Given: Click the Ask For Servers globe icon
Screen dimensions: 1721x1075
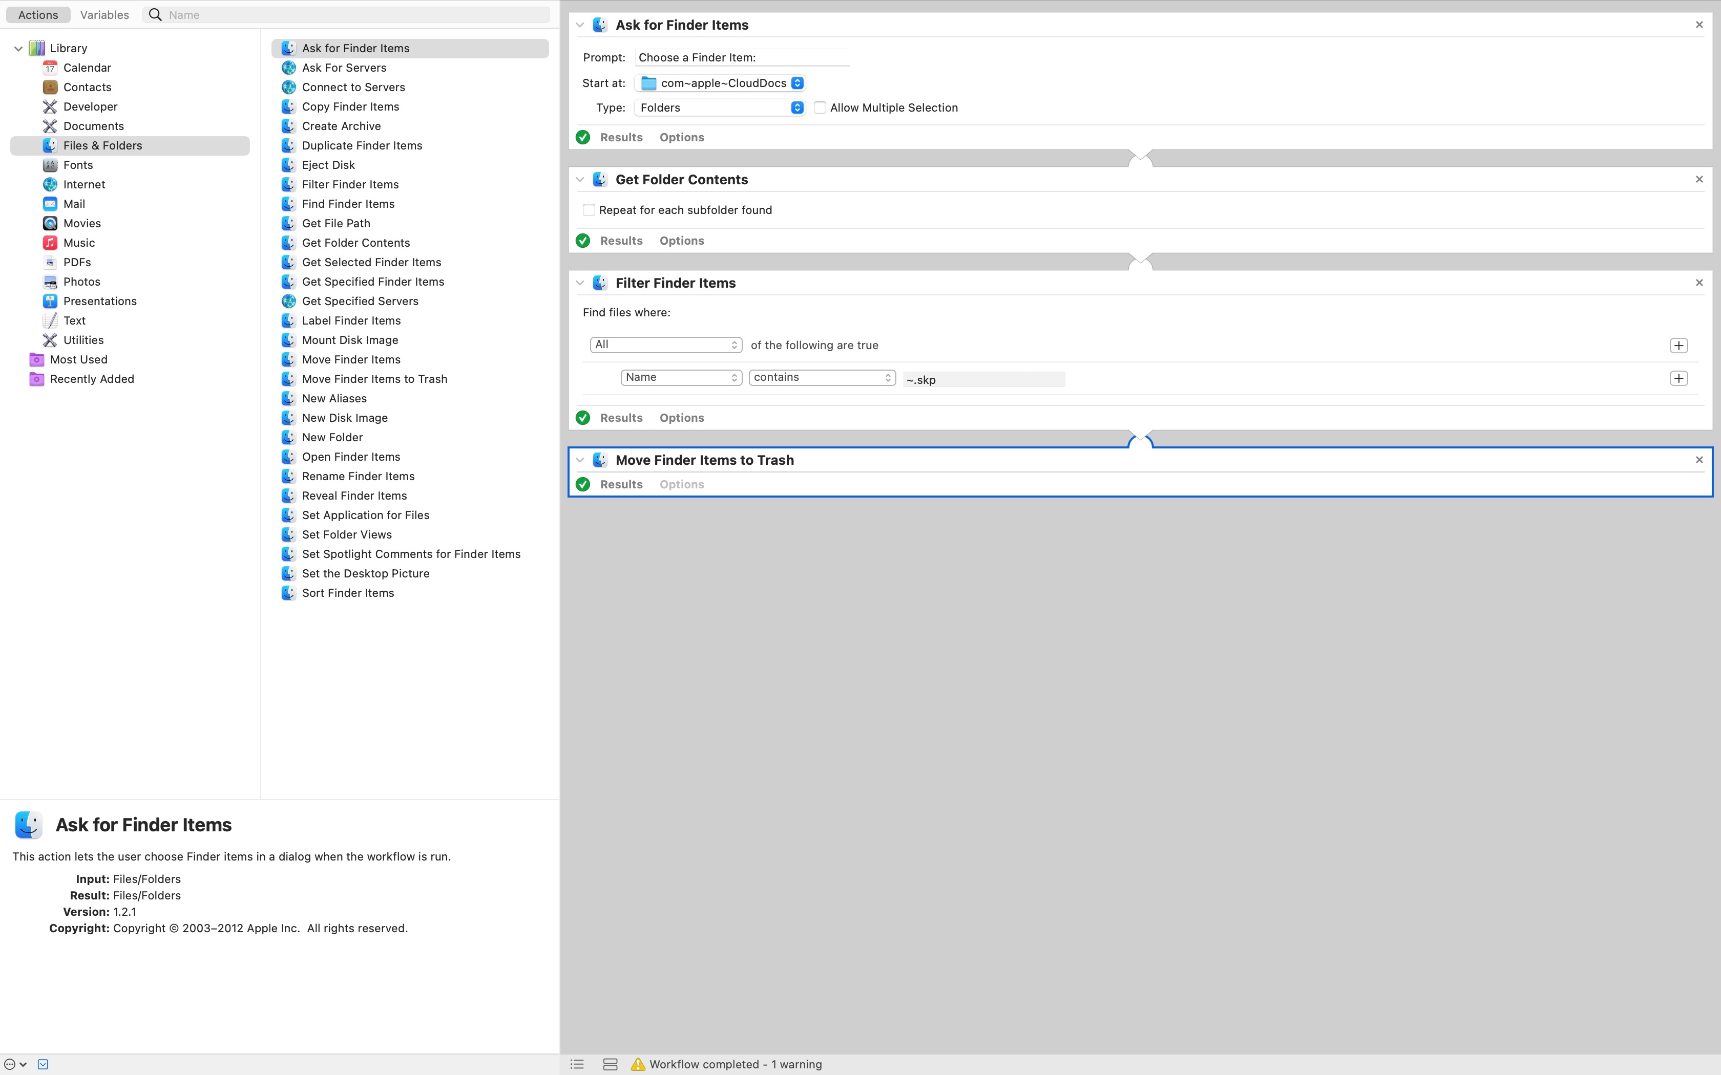Looking at the screenshot, I should click(x=288, y=68).
